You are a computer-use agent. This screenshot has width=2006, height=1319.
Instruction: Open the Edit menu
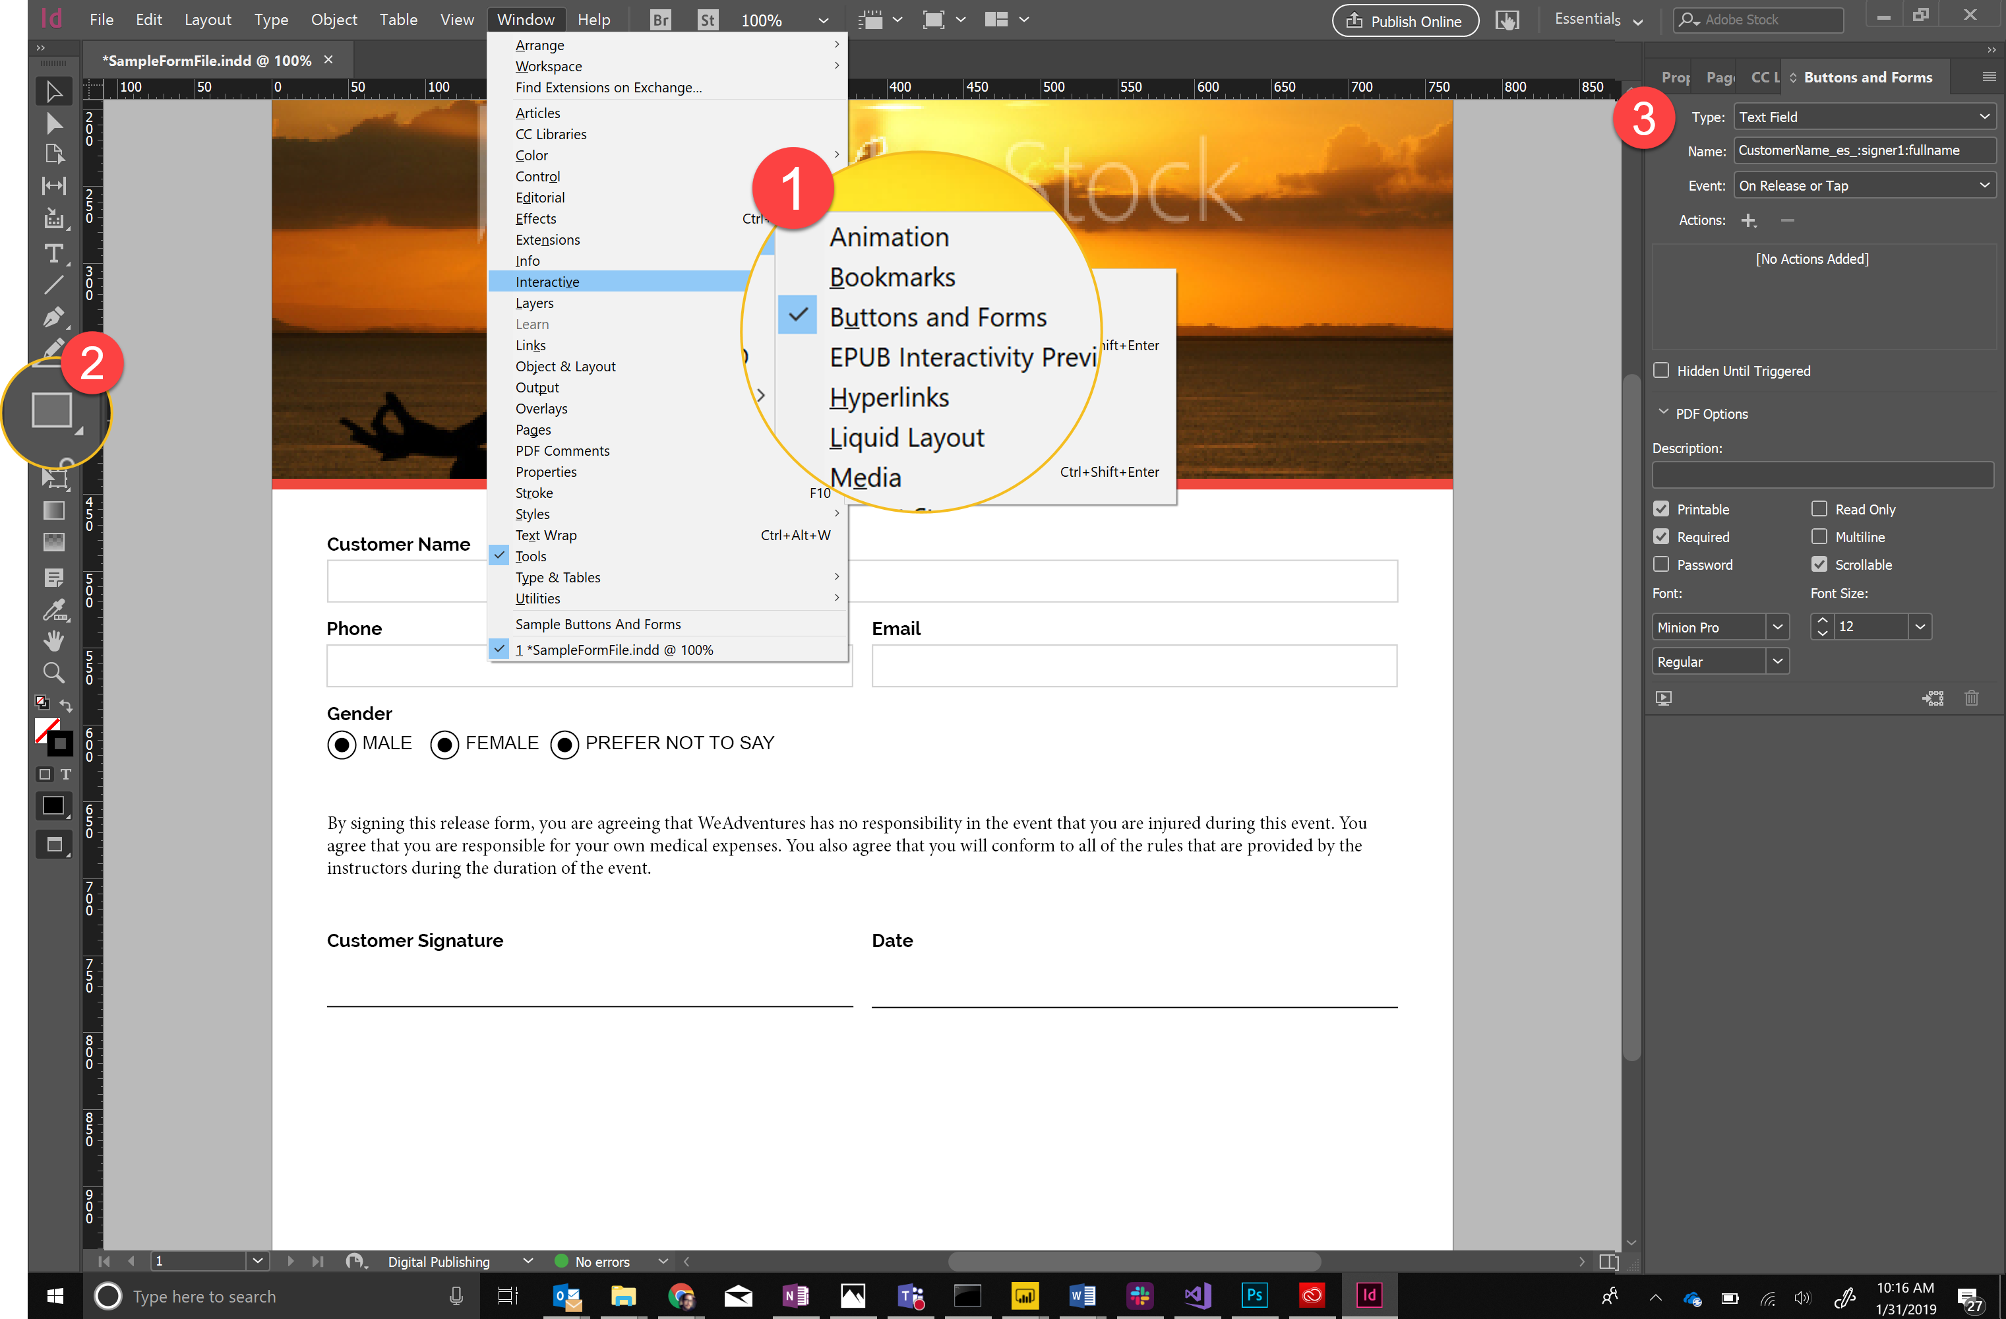click(149, 19)
